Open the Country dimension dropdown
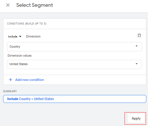148x126 pixels. tap(75, 47)
